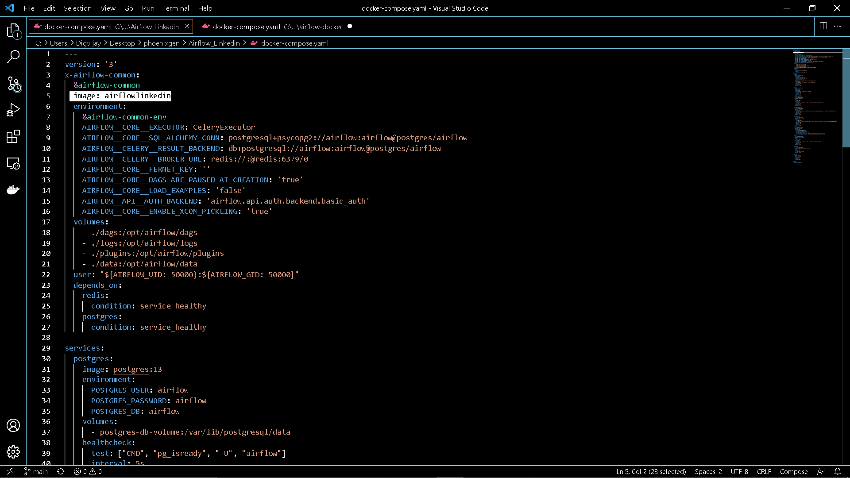The height and width of the screenshot is (478, 850).
Task: Open the Search view in activity bar
Action: pyautogui.click(x=13, y=57)
